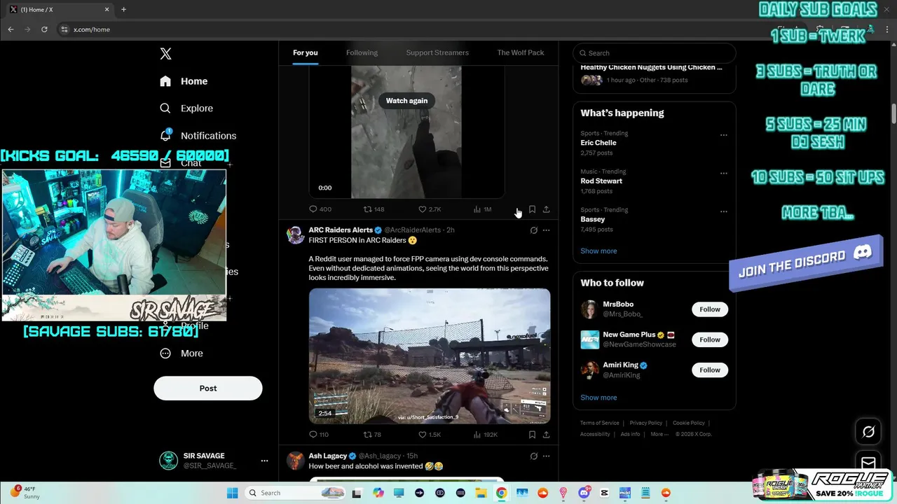The height and width of the screenshot is (504, 897).
Task: Click Watch again on the video
Action: pyautogui.click(x=406, y=101)
